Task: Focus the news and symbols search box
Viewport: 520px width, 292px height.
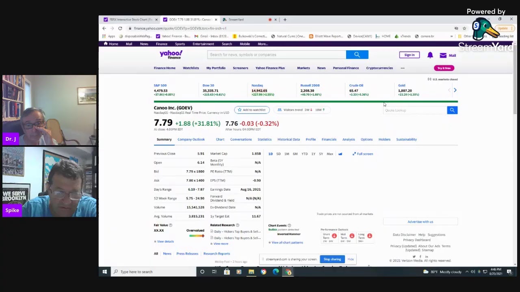Action: pyautogui.click(x=277, y=55)
